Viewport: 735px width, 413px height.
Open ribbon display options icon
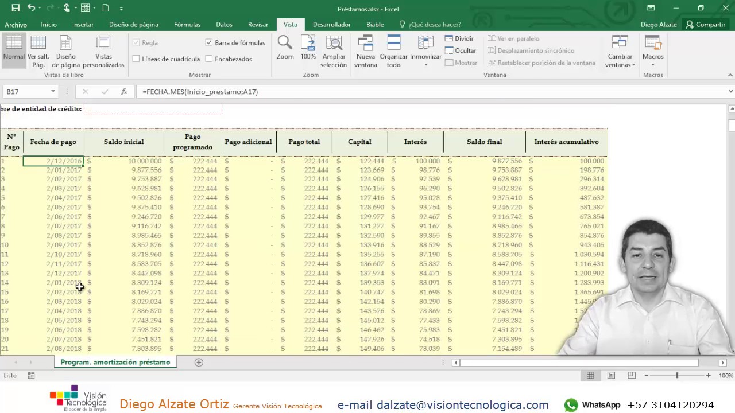651,8
